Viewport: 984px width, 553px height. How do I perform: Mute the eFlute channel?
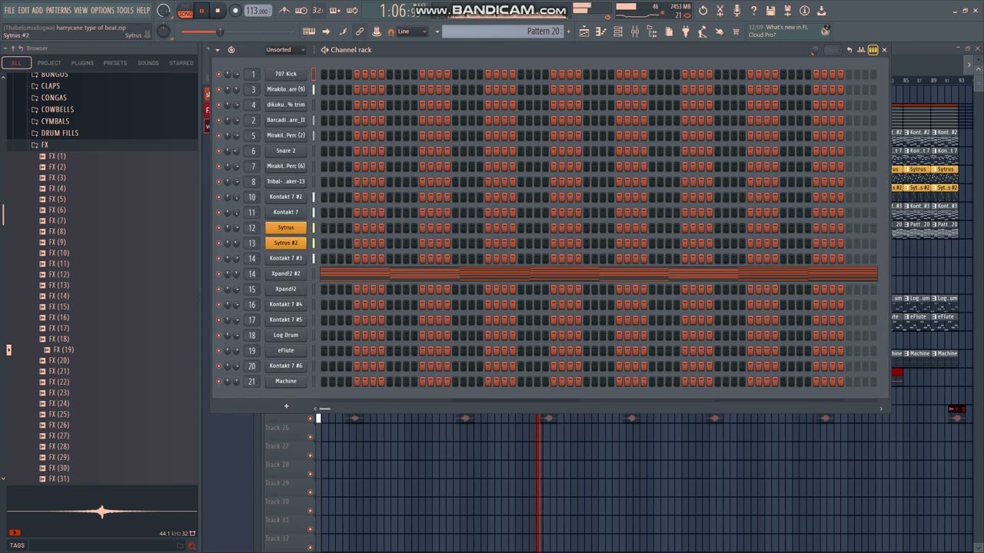point(218,351)
